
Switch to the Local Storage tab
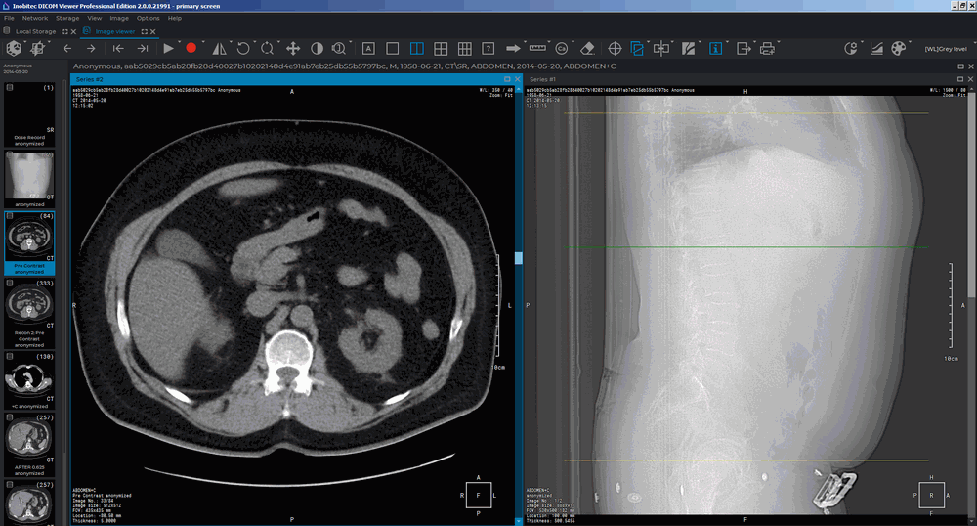35,31
